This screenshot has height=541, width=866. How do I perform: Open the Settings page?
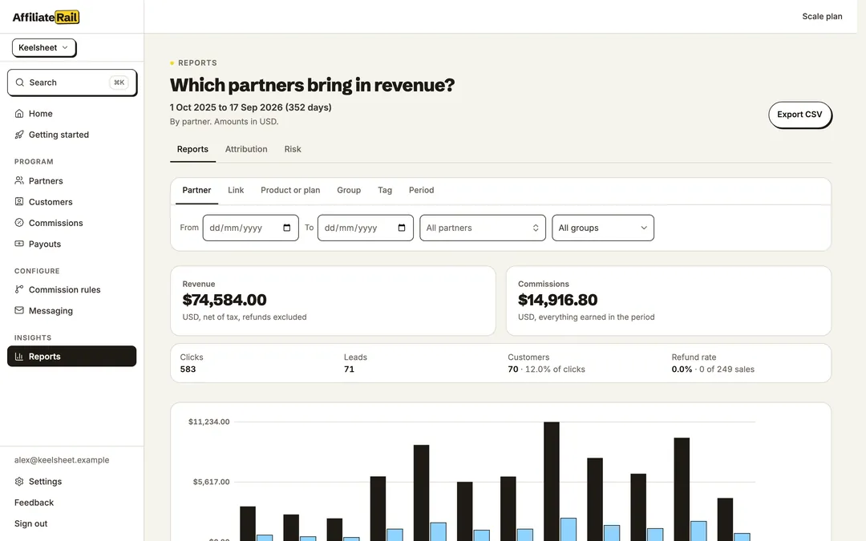click(x=72, y=482)
